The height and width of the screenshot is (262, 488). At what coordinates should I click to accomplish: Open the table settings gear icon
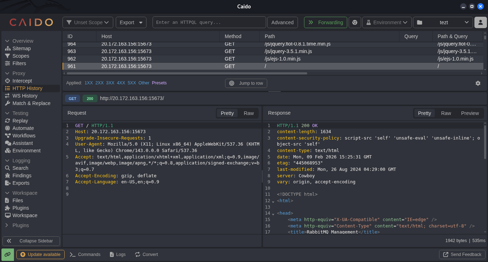pyautogui.click(x=478, y=83)
